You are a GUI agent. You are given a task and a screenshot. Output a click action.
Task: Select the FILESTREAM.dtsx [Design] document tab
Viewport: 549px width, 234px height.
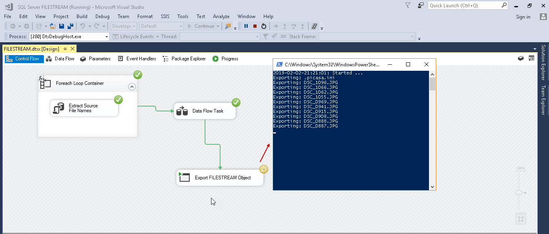31,49
